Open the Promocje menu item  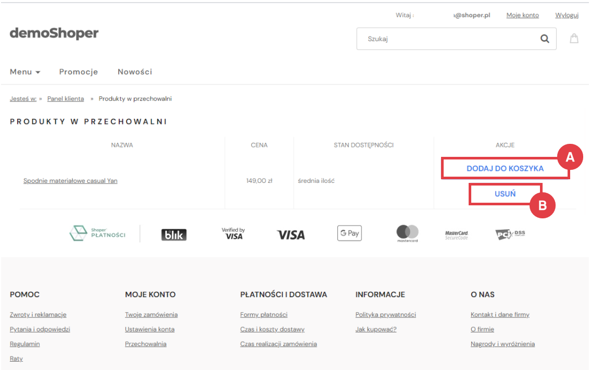coord(79,72)
